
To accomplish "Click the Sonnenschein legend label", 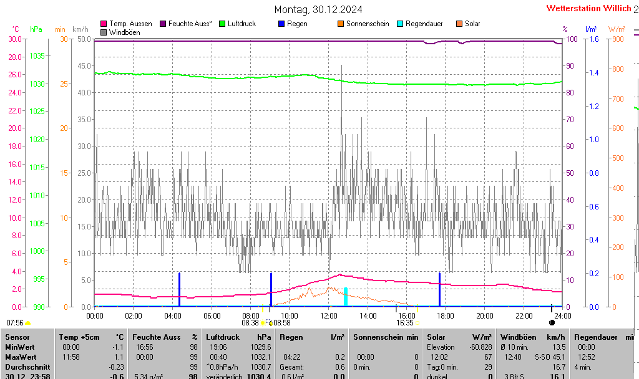I will pos(368,24).
